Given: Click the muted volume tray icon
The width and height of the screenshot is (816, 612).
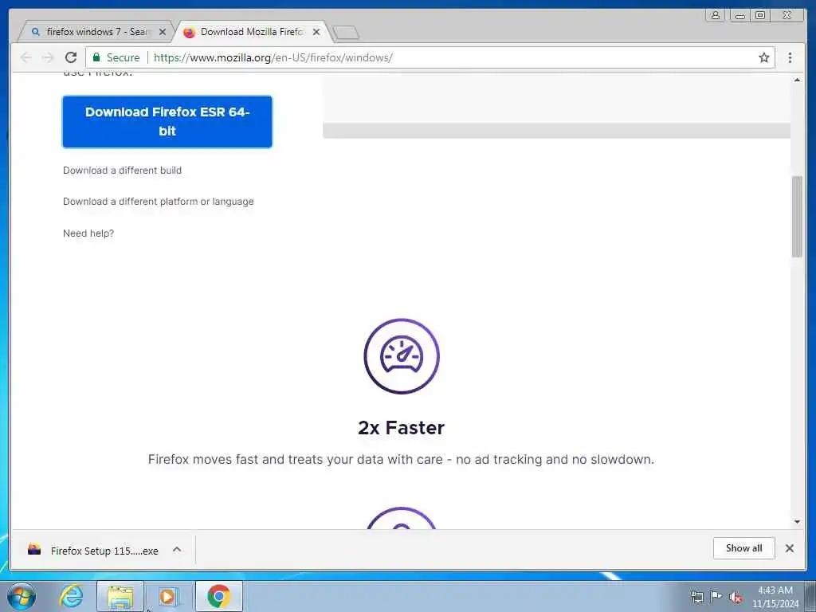Looking at the screenshot, I should point(736,597).
